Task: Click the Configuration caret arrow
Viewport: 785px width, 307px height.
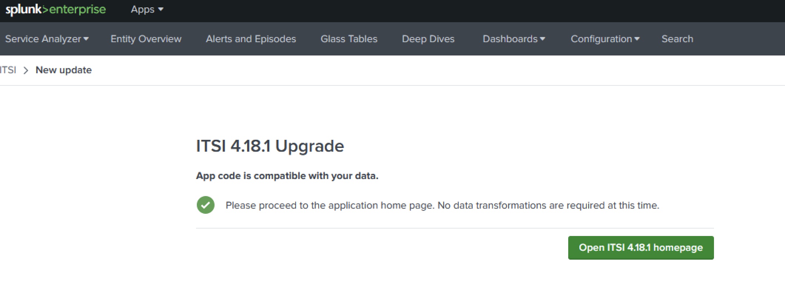Action: coord(637,38)
